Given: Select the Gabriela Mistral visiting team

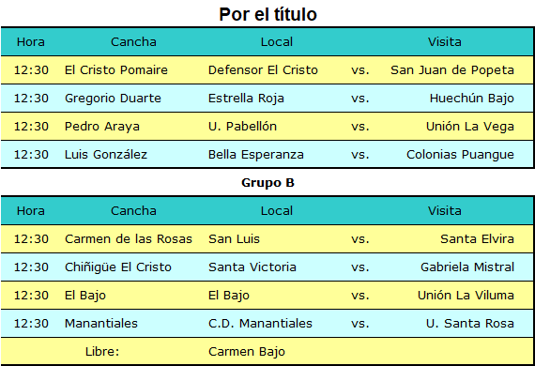Looking at the screenshot, I should point(467,267).
